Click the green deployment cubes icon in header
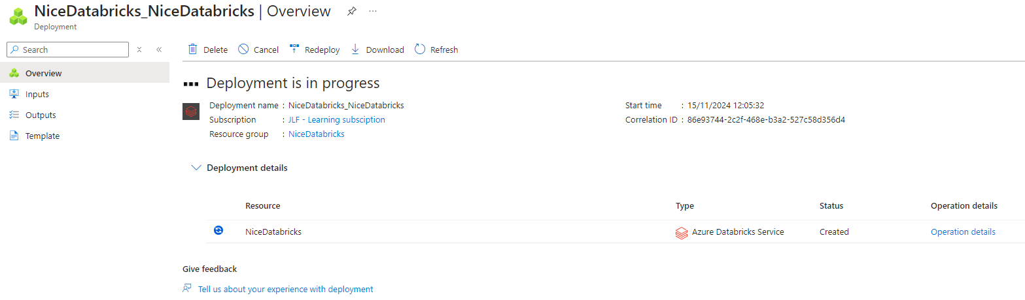1025x300 pixels. (x=18, y=16)
